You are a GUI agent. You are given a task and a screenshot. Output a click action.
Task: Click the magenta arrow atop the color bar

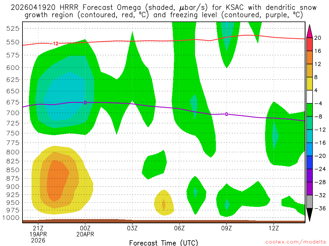[x=309, y=31]
